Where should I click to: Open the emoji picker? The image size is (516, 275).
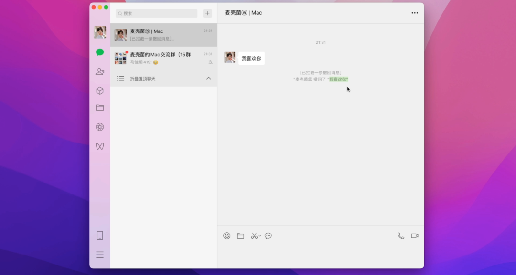(227, 235)
